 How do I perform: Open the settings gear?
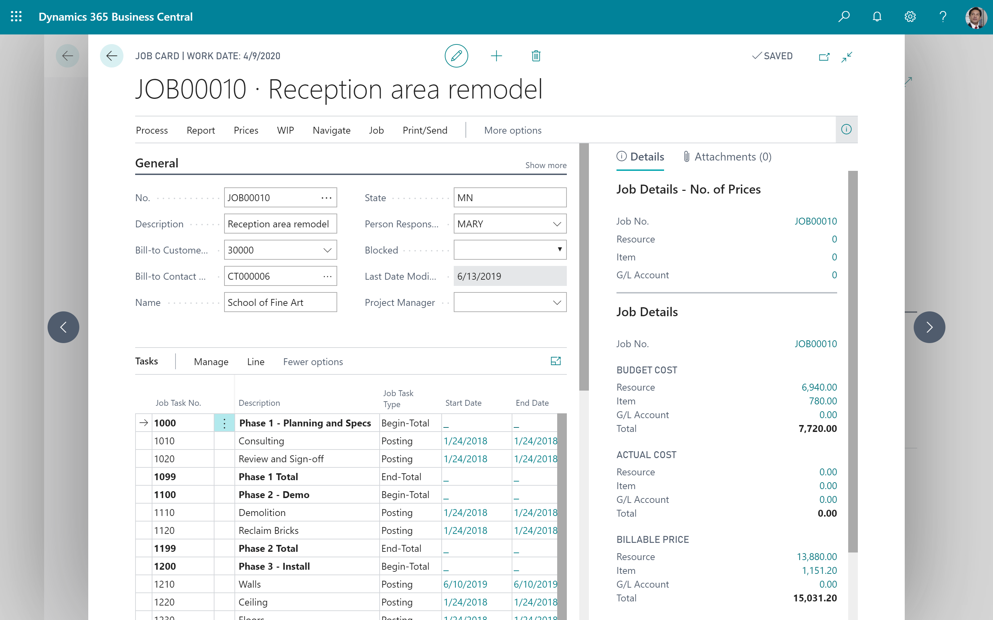coord(910,17)
